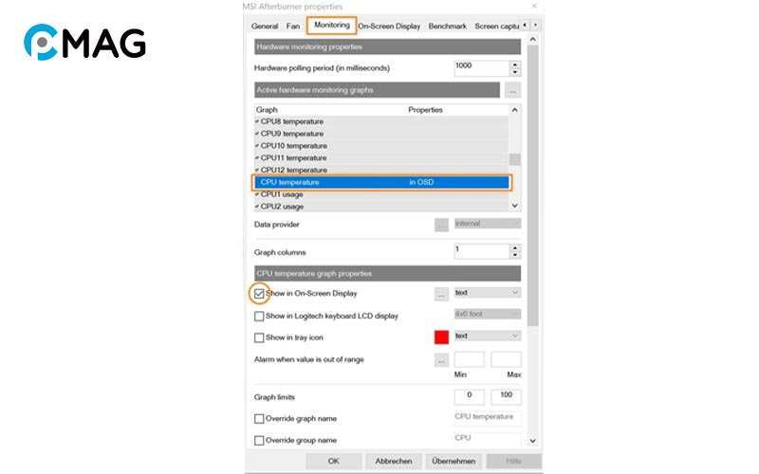
Task: Click checkmark beside CPU8 temperature graph
Action: click(257, 122)
